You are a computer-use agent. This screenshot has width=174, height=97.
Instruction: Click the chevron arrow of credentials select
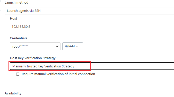pyautogui.click(x=57, y=46)
